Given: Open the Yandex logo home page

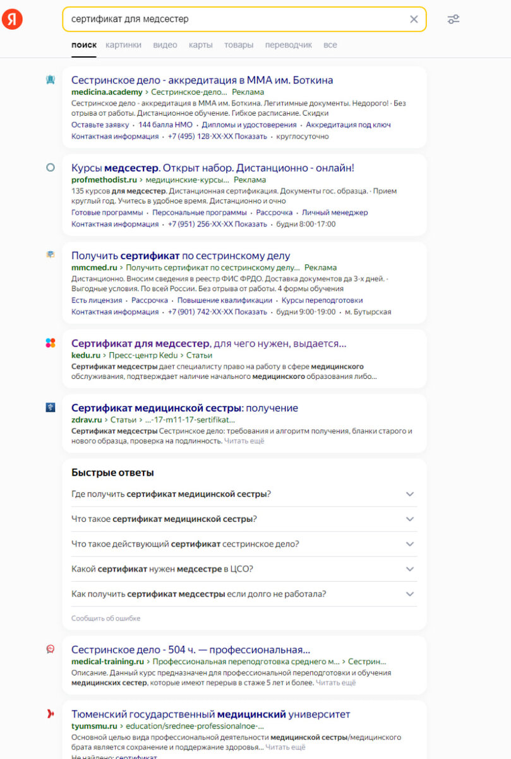Looking at the screenshot, I should [11, 20].
